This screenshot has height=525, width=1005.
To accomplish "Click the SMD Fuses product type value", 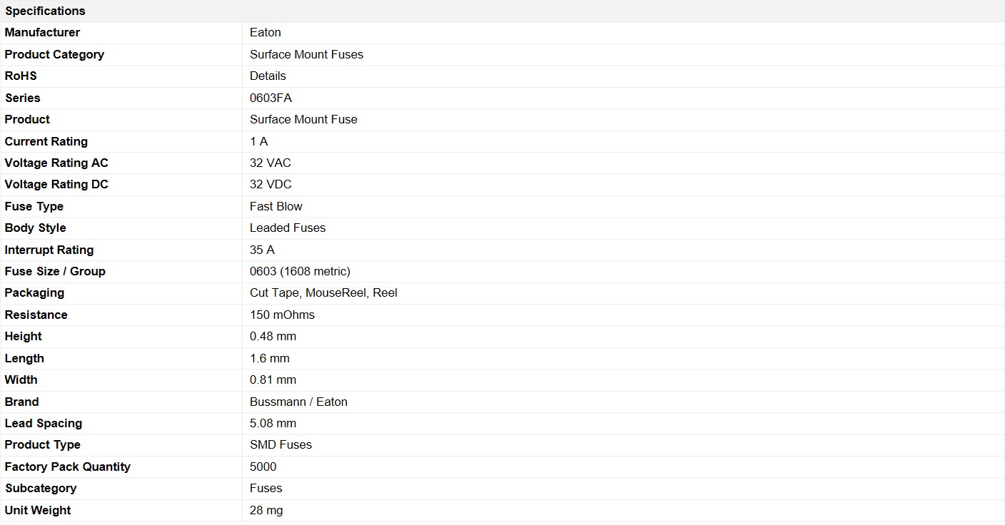I will pos(281,444).
